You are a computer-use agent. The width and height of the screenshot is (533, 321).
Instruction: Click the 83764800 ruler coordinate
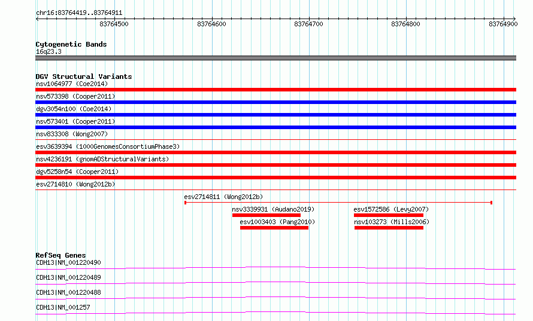405,24
